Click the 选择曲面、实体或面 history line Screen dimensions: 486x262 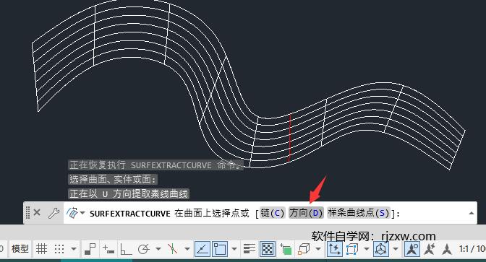coord(113,180)
